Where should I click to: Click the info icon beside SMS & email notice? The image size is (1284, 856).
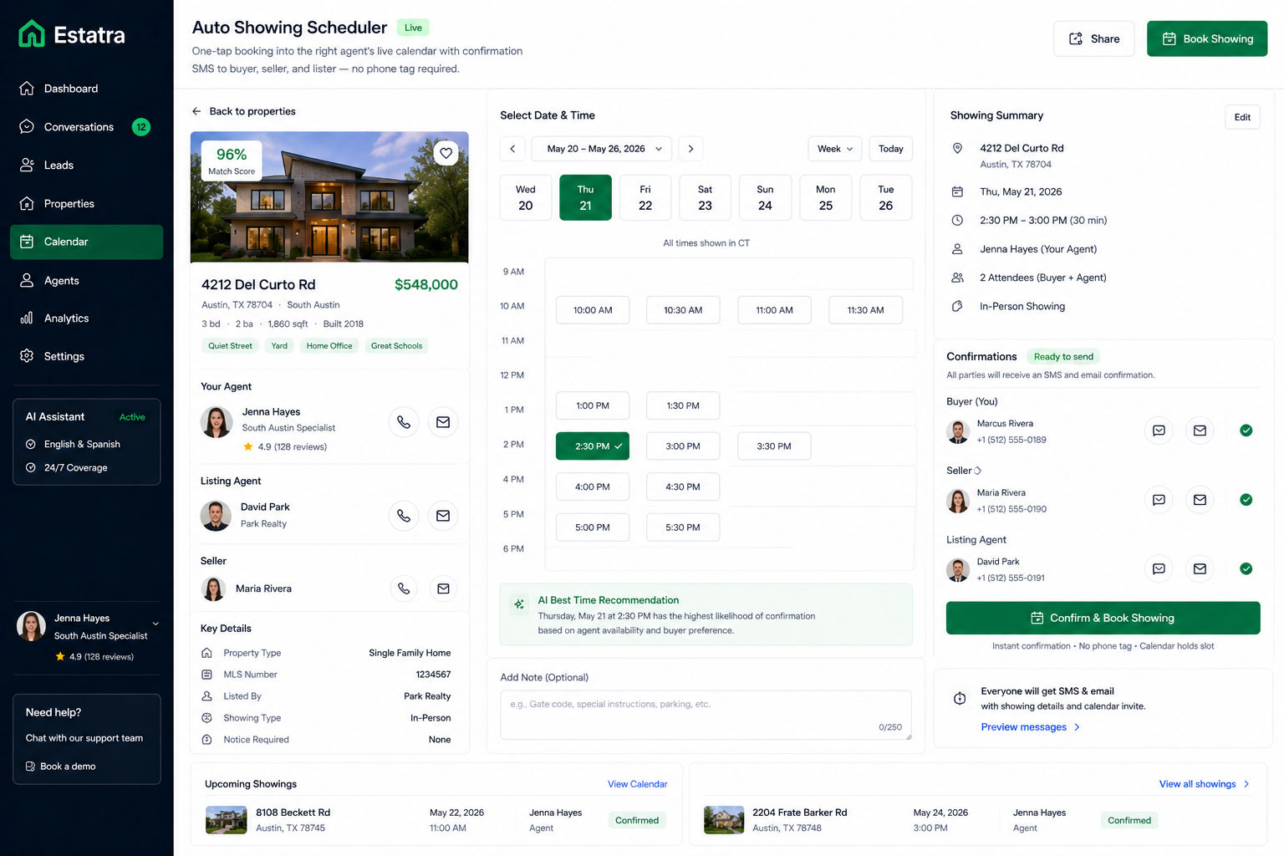click(x=960, y=698)
